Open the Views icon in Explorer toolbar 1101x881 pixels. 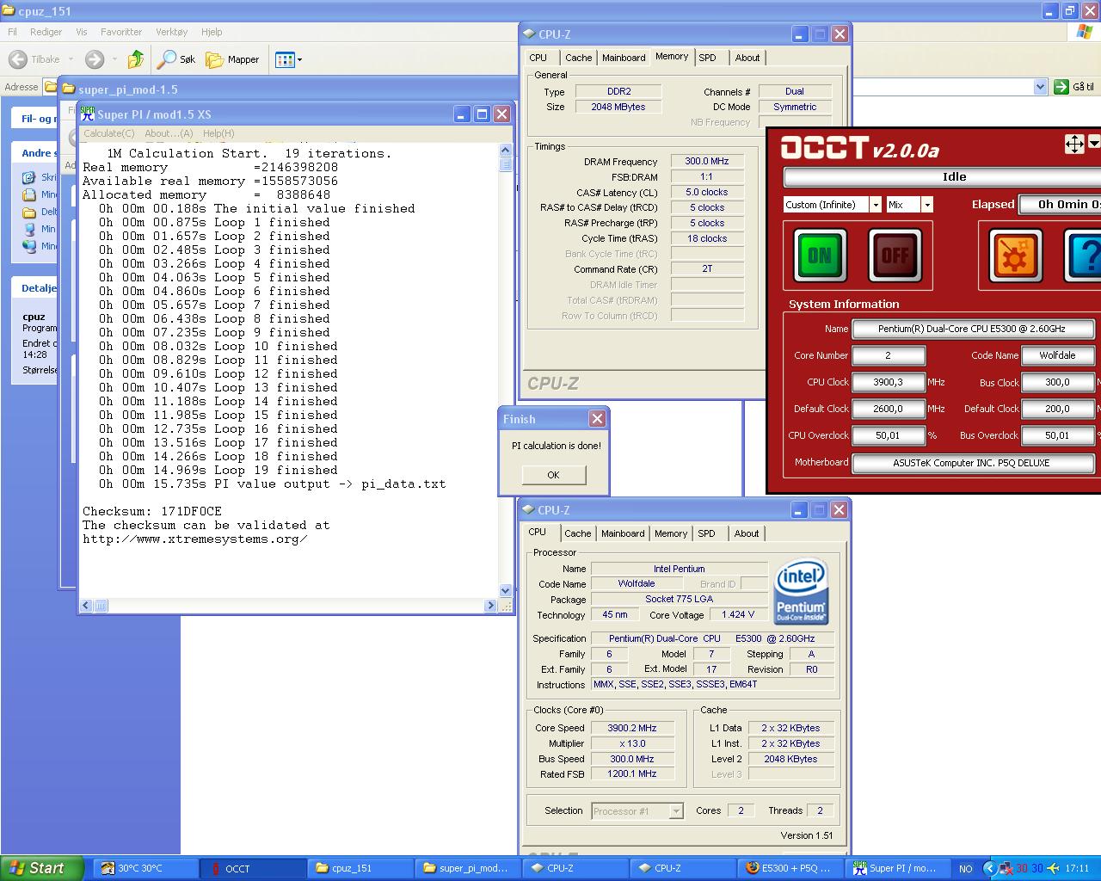click(x=285, y=59)
